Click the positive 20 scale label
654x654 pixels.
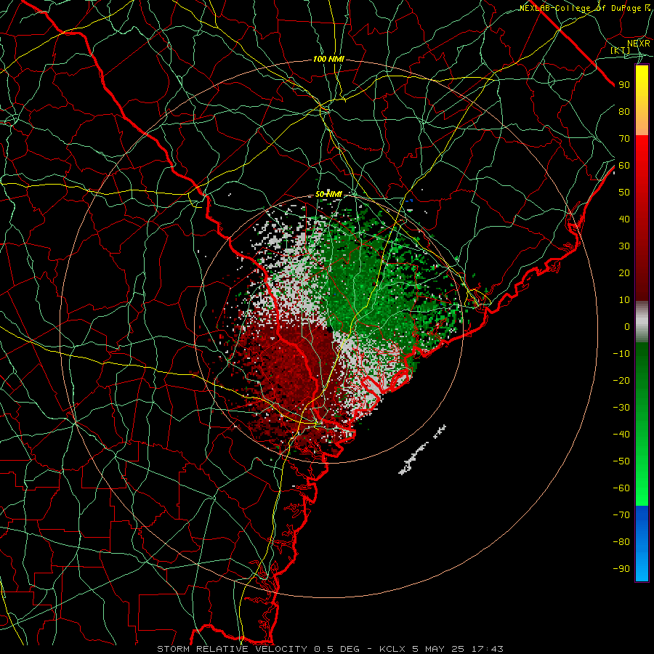624,273
